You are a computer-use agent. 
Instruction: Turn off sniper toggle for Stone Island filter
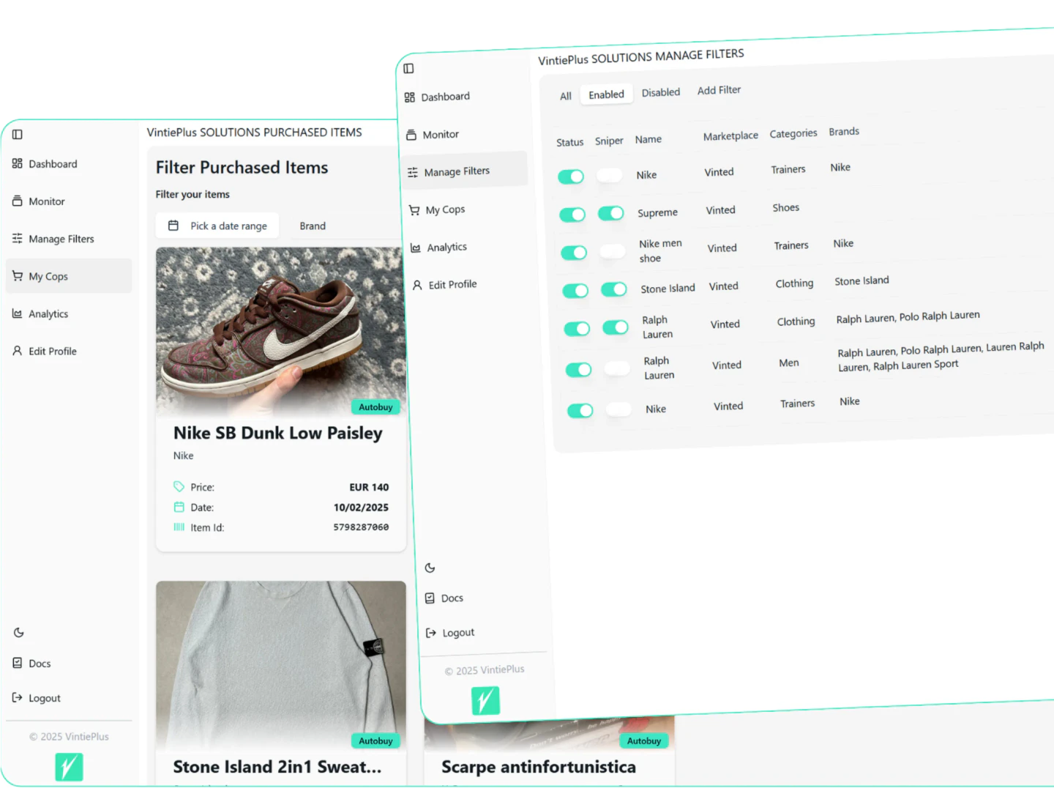point(614,289)
